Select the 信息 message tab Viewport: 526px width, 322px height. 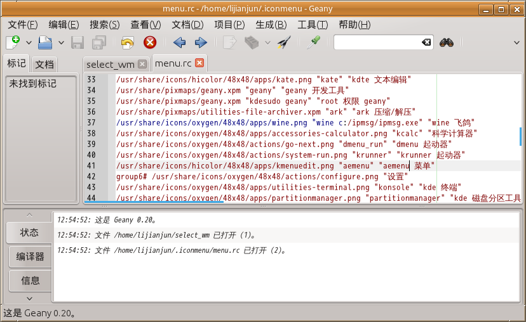30,281
